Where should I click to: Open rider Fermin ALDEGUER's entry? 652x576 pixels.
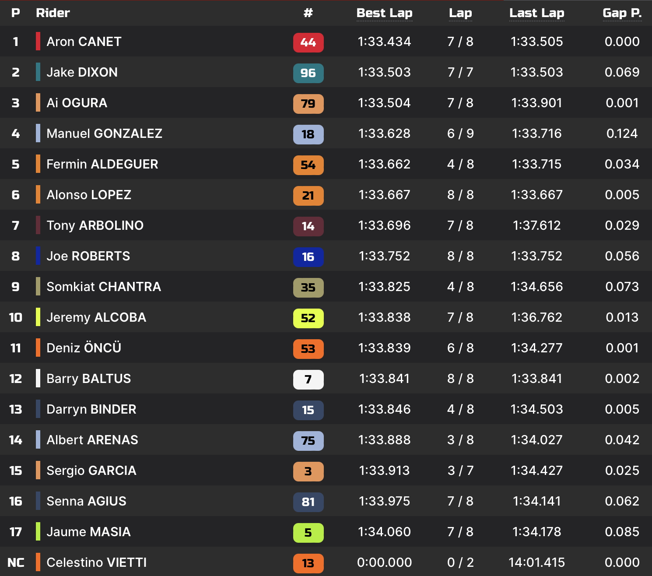[102, 164]
